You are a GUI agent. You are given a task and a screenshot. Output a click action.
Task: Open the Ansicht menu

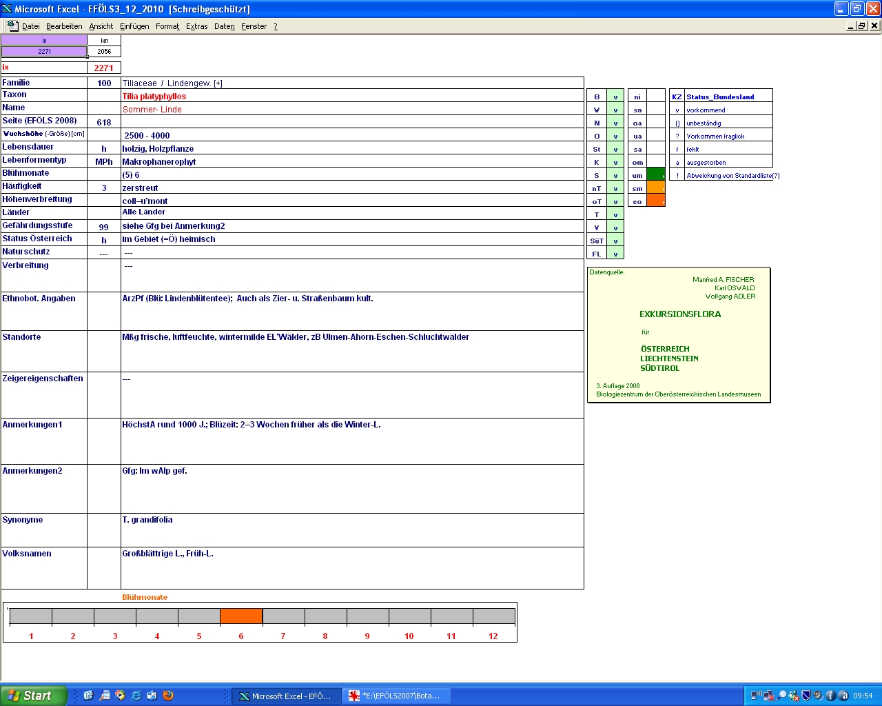[x=101, y=26]
